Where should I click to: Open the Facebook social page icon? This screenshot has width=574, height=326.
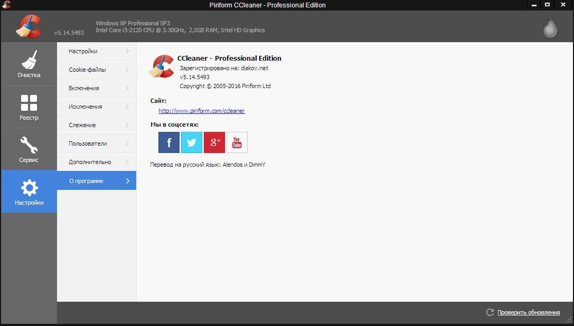tap(169, 142)
